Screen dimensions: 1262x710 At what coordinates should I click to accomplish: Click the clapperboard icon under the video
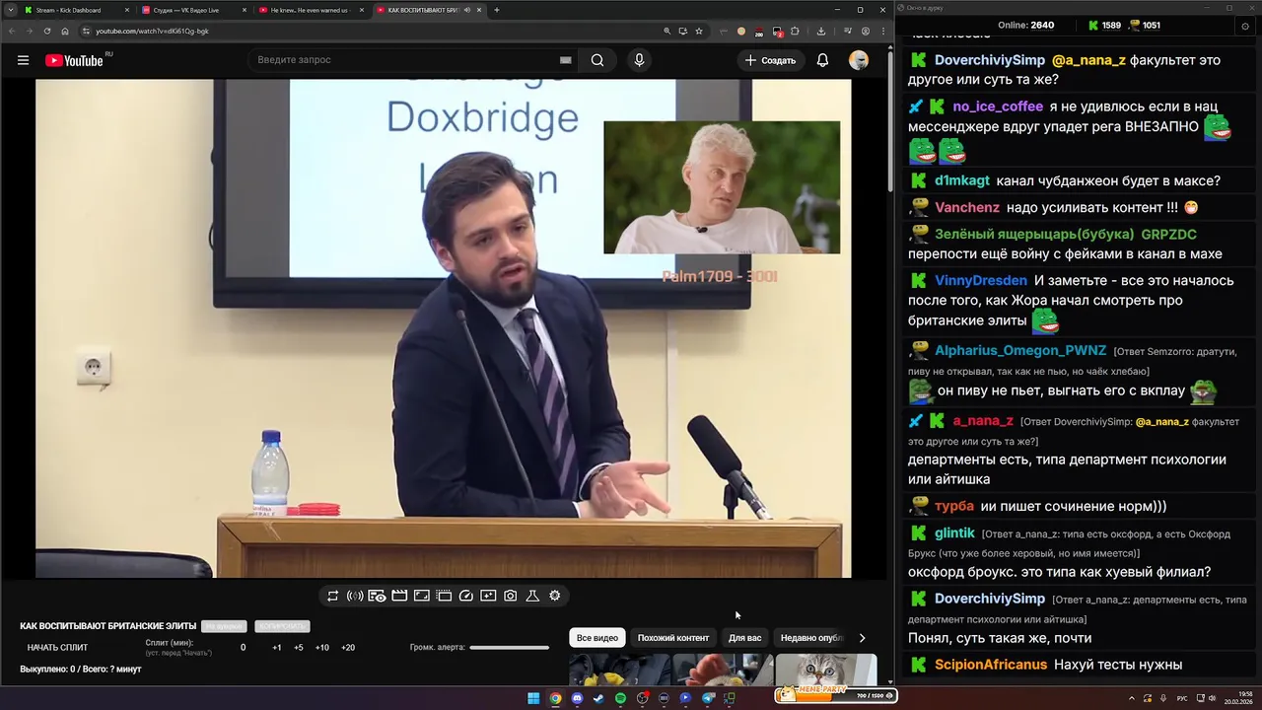coord(399,596)
